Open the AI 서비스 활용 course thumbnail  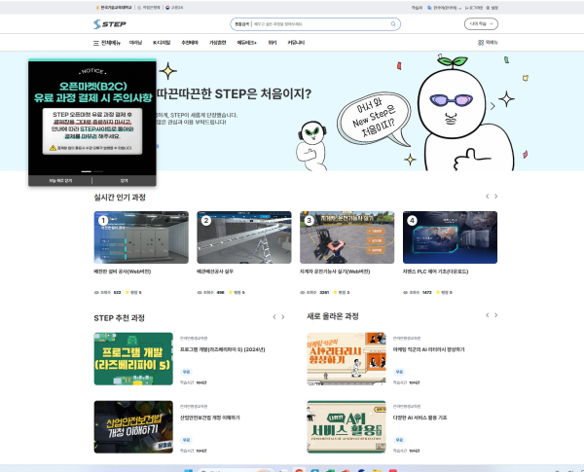347,427
